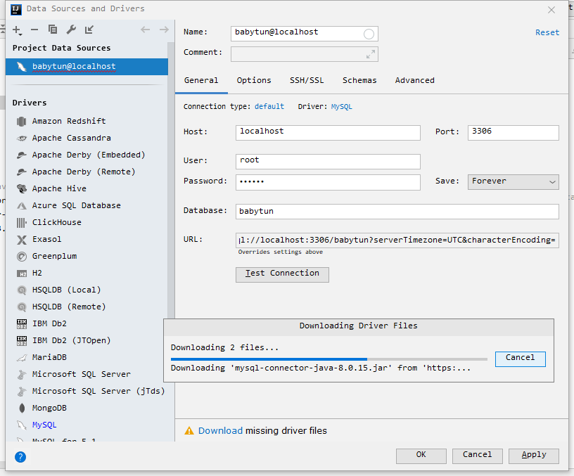Click the color circle in Name field
574x476 pixels.
pyautogui.click(x=369, y=34)
